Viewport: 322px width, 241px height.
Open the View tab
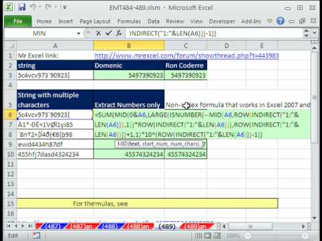pyautogui.click(x=197, y=21)
